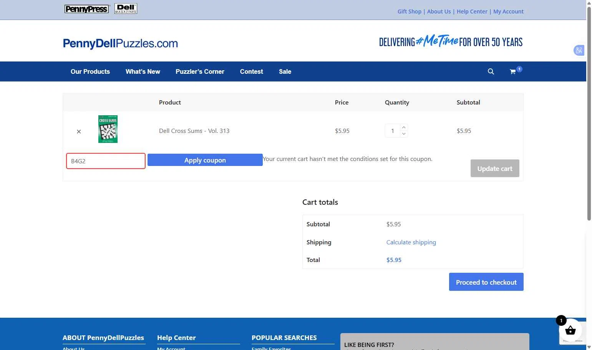Image resolution: width=592 pixels, height=350 pixels.
Task: Open the Cross Sums cover thumbnail
Action: [108, 129]
